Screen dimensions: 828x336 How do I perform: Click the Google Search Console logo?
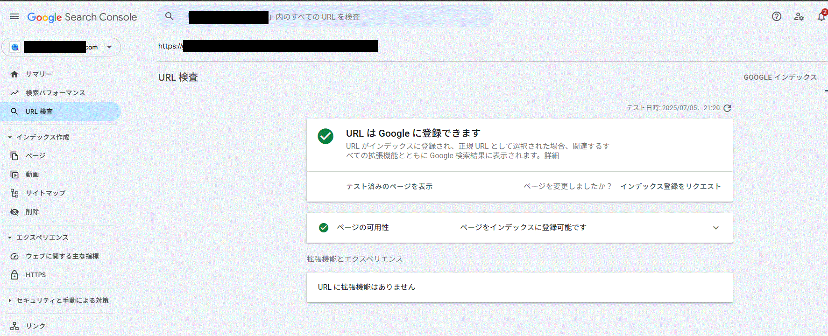(82, 17)
